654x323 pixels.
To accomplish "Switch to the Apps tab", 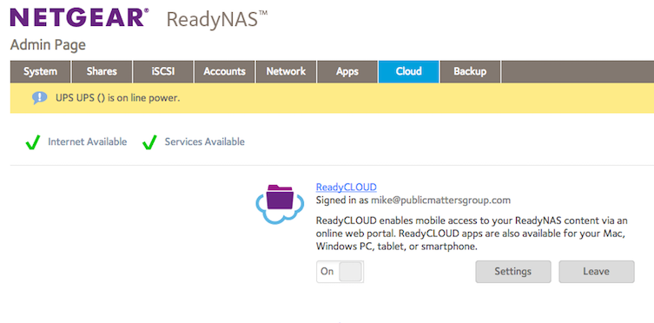I will point(347,72).
